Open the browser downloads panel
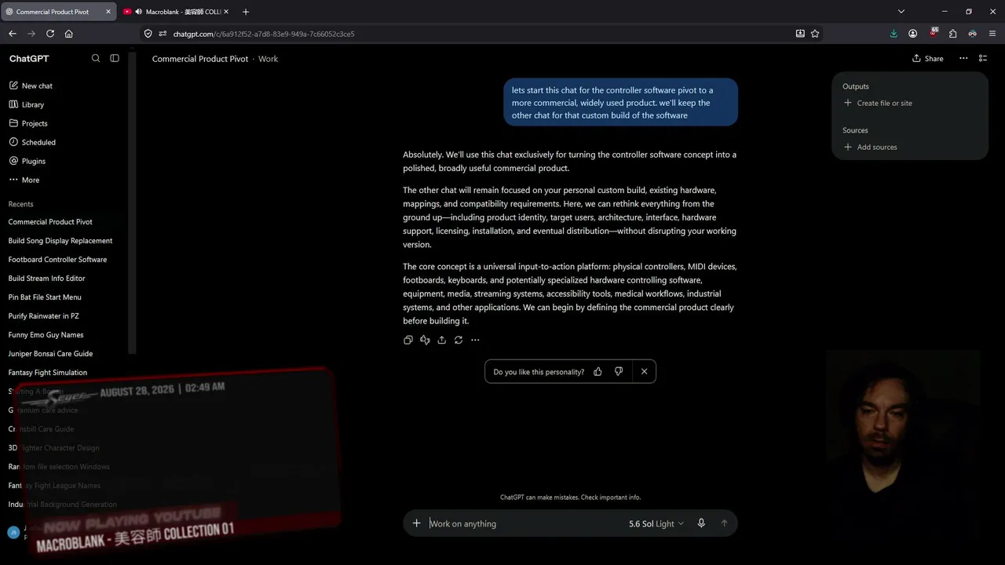Image resolution: width=1005 pixels, height=565 pixels. (x=894, y=34)
